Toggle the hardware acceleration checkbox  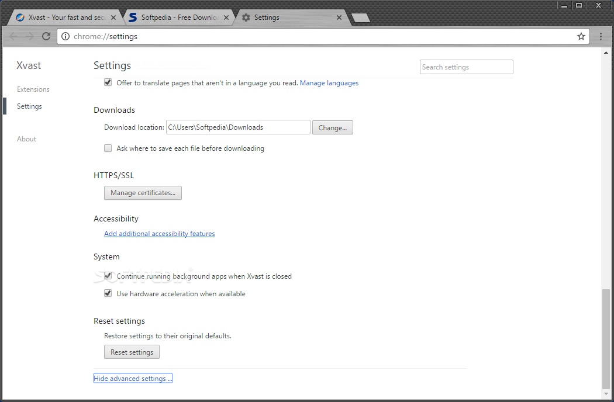[108, 293]
